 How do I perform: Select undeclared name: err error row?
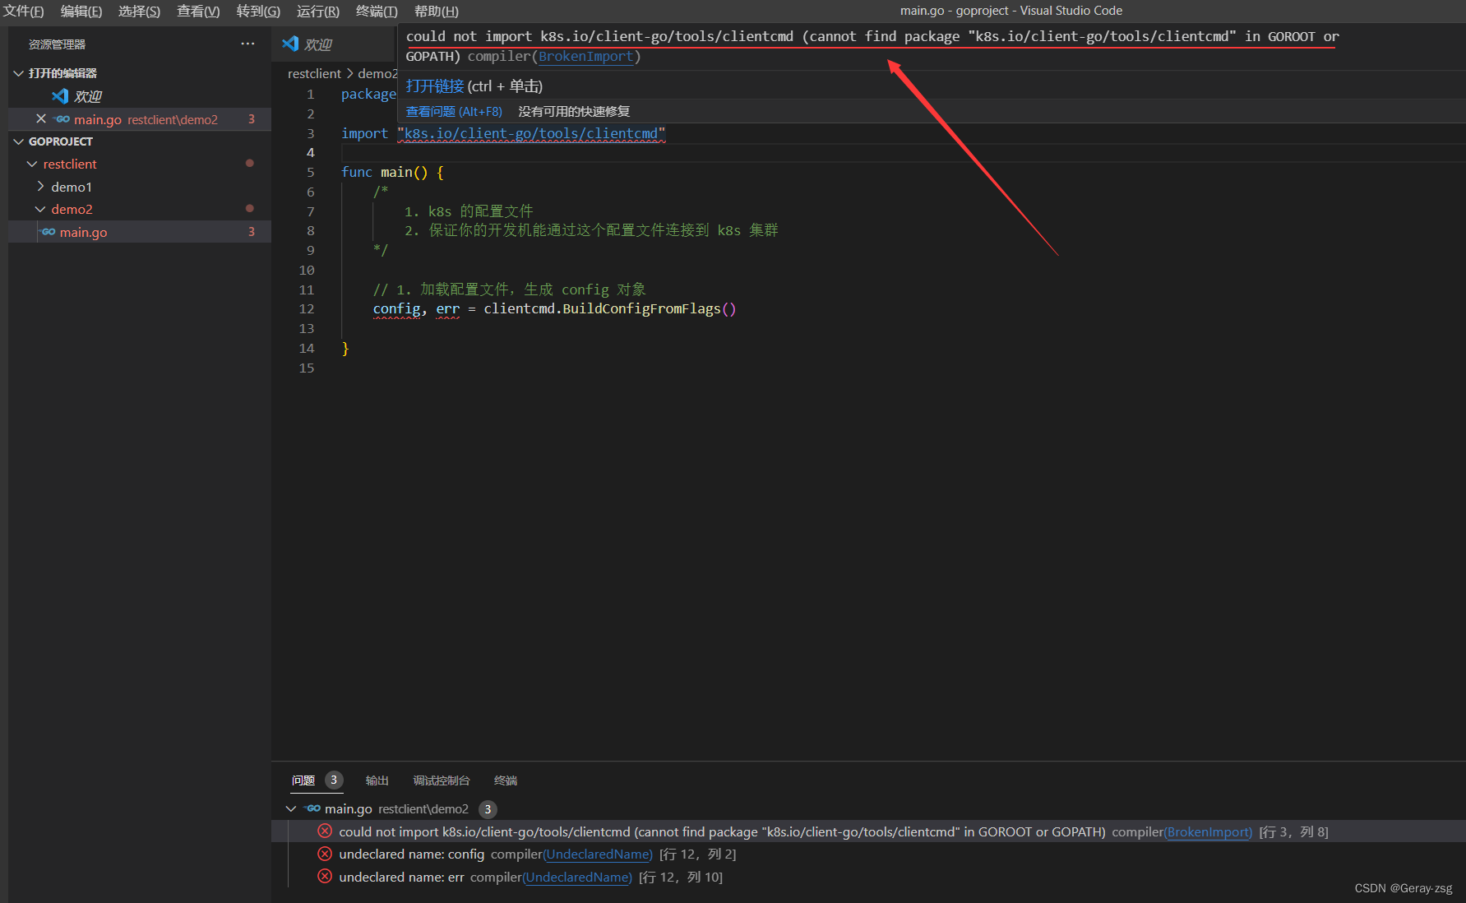(868, 878)
